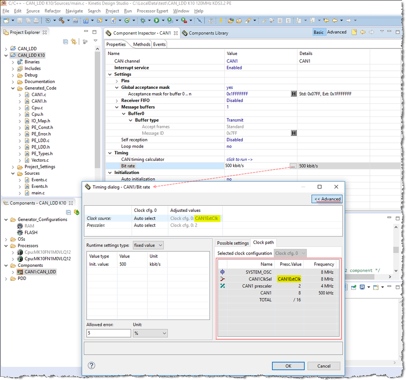Screen dimensions: 406x380
Task: Click the new C source file icon
Action: click(113, 20)
